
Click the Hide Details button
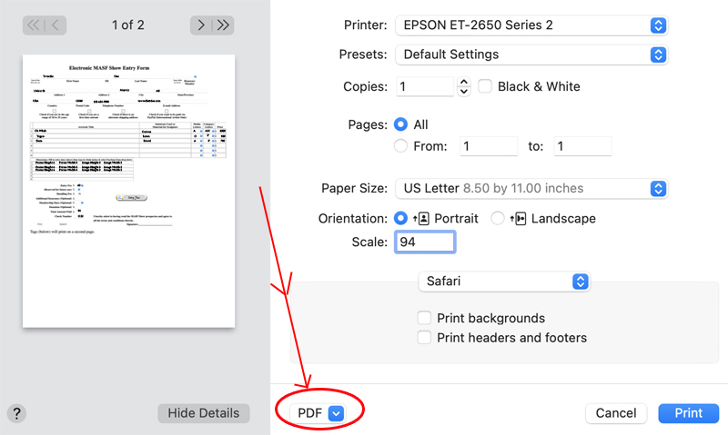tap(204, 413)
